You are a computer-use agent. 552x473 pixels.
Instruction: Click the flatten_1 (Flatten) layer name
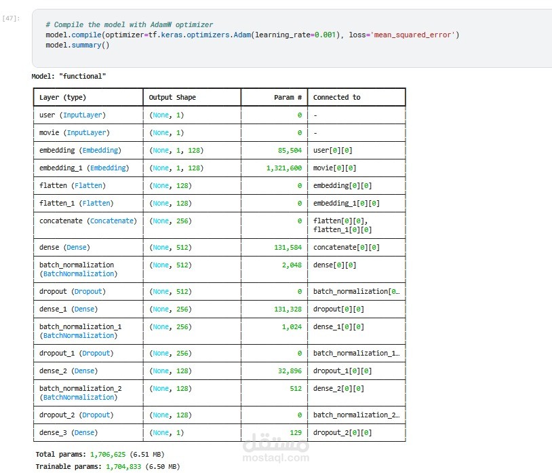click(75, 203)
